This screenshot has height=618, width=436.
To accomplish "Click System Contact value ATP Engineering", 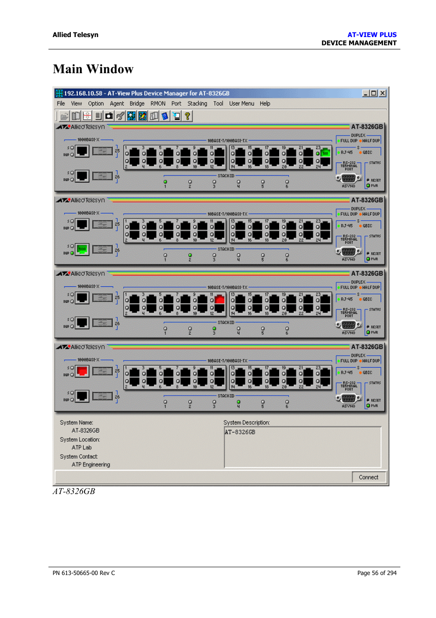I will [x=90, y=465].
